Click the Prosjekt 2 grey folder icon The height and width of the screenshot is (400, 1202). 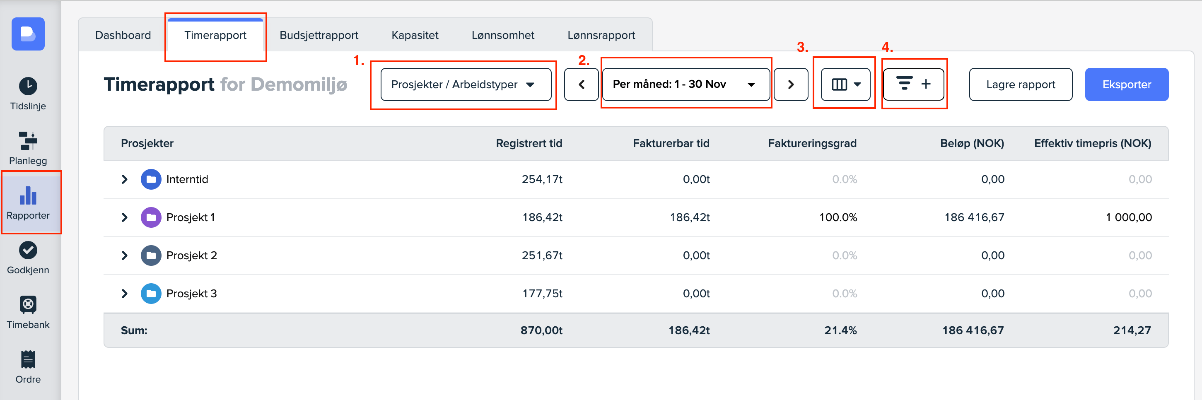pyautogui.click(x=151, y=256)
